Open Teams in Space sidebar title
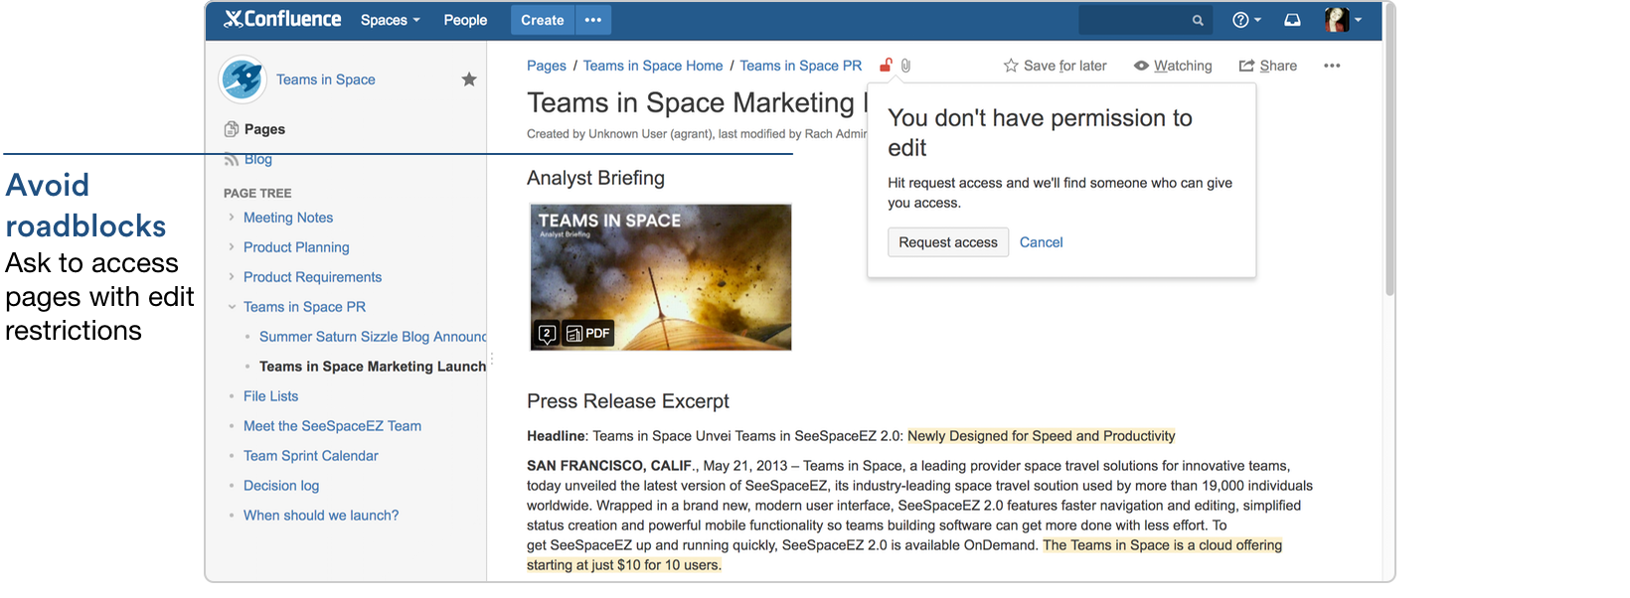 [326, 79]
